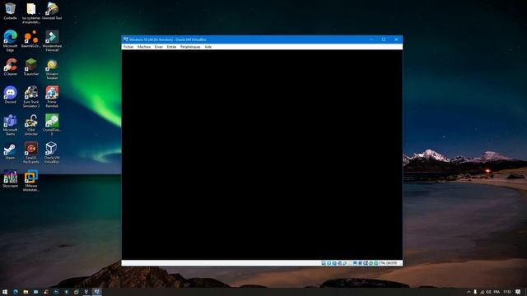Select the CrystalDisk desktop shortcut
The width and height of the screenshot is (527, 296).
52,125
